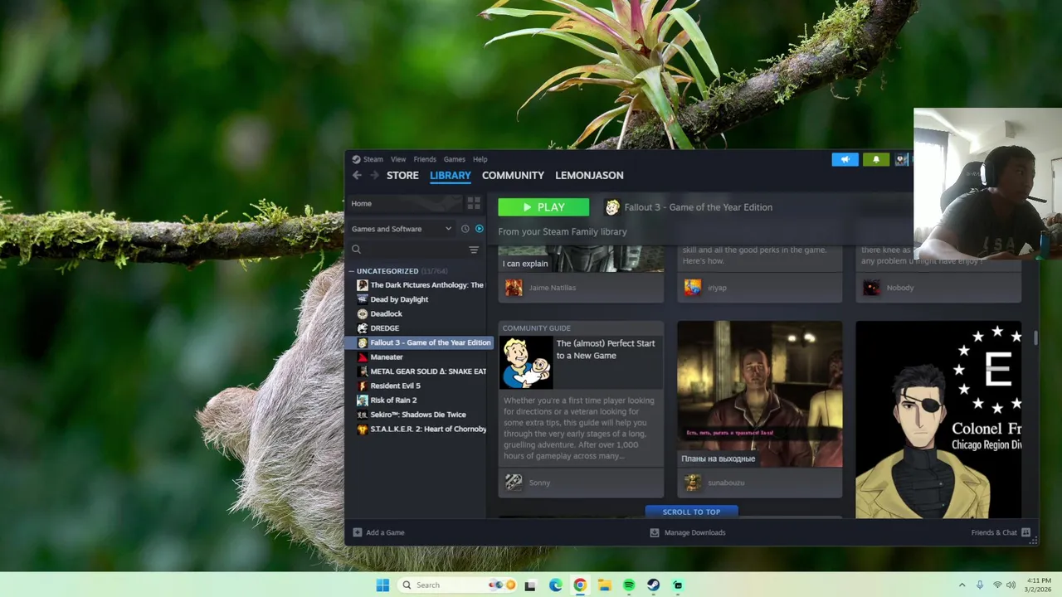The width and height of the screenshot is (1062, 597).
Task: Click the Windows taskbar Search box
Action: coord(457,585)
